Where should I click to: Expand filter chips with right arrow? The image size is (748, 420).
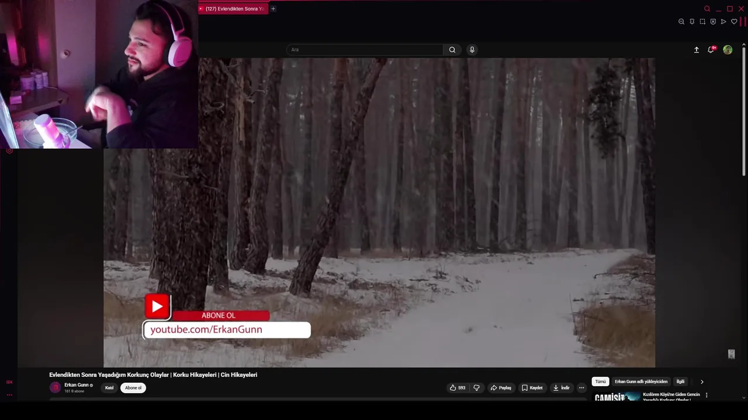point(702,382)
